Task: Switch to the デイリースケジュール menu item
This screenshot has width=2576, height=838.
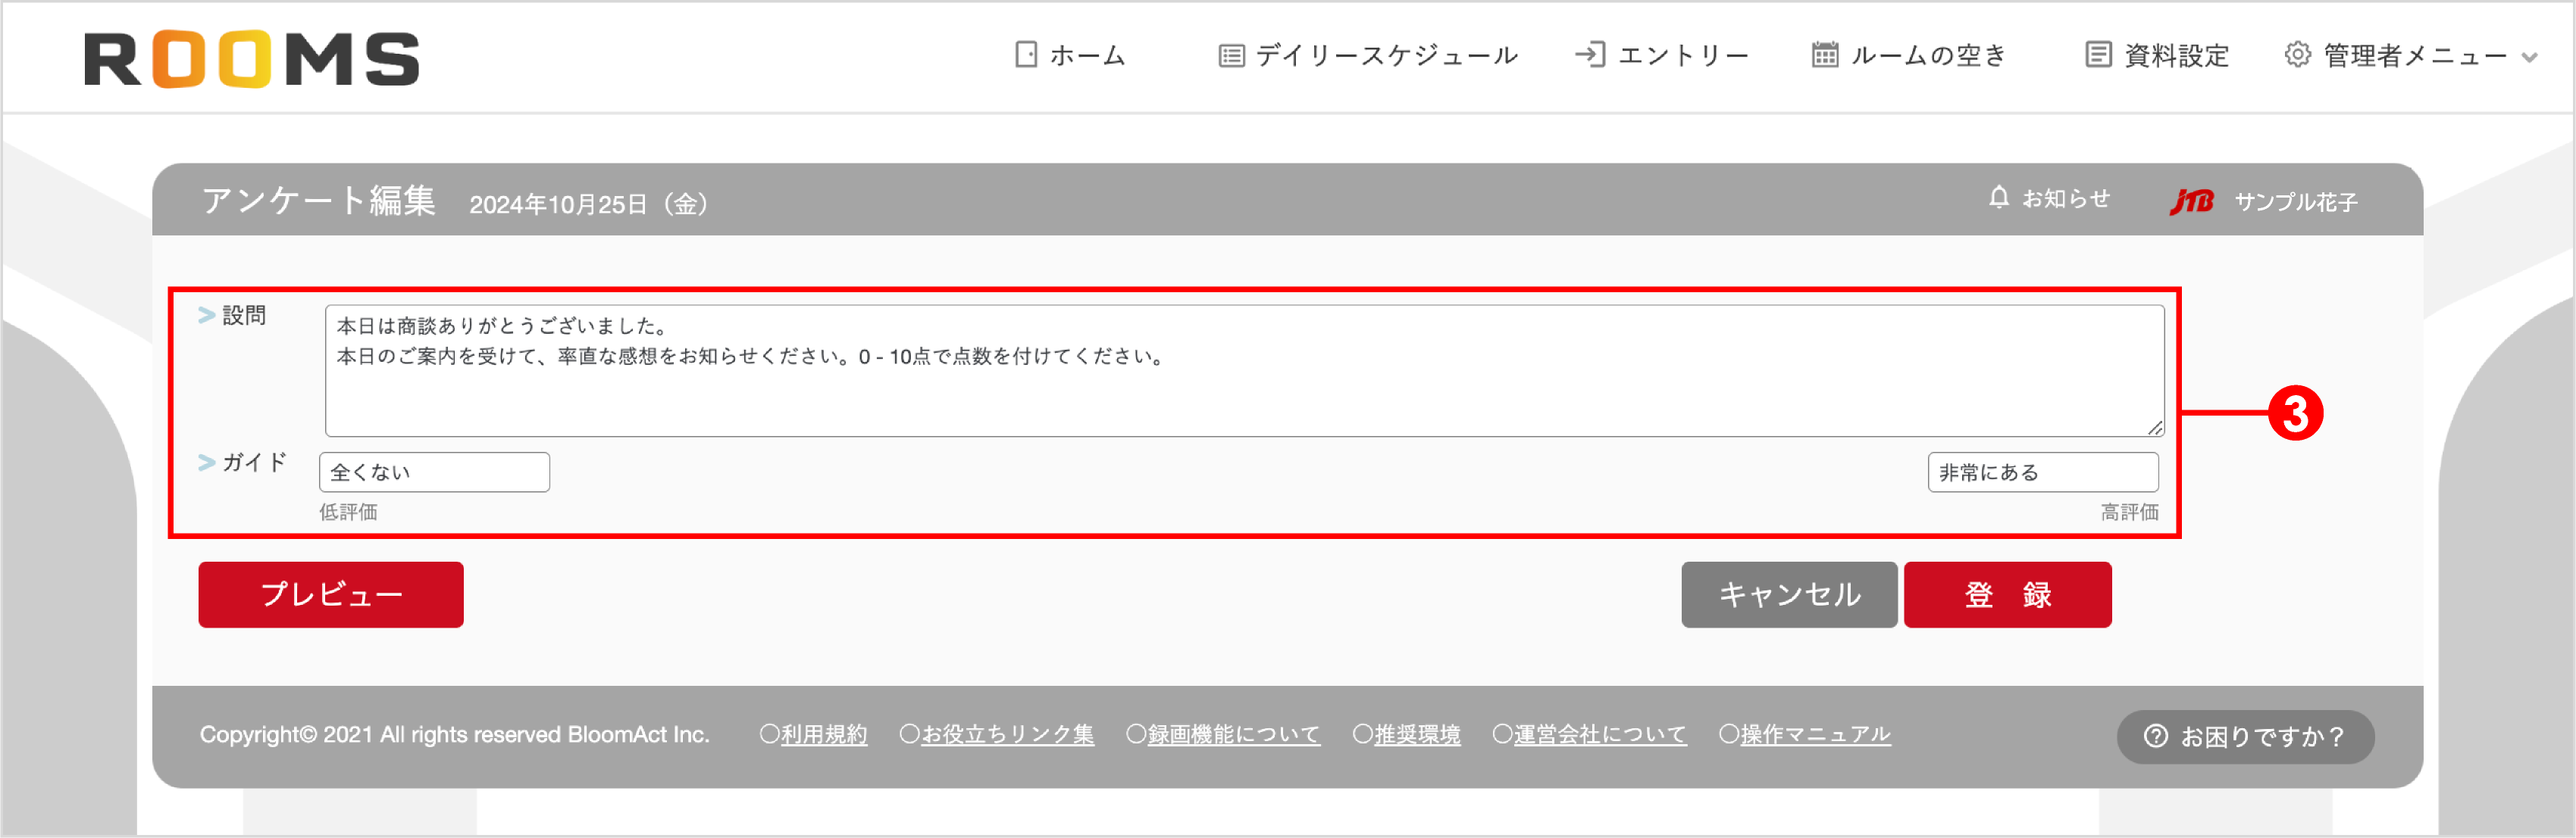Action: coord(1388,55)
